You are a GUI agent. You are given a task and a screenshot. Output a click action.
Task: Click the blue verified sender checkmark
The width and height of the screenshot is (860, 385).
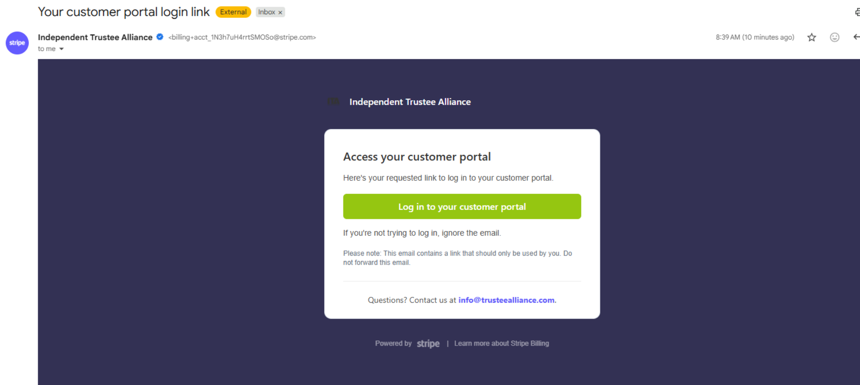[x=160, y=37]
